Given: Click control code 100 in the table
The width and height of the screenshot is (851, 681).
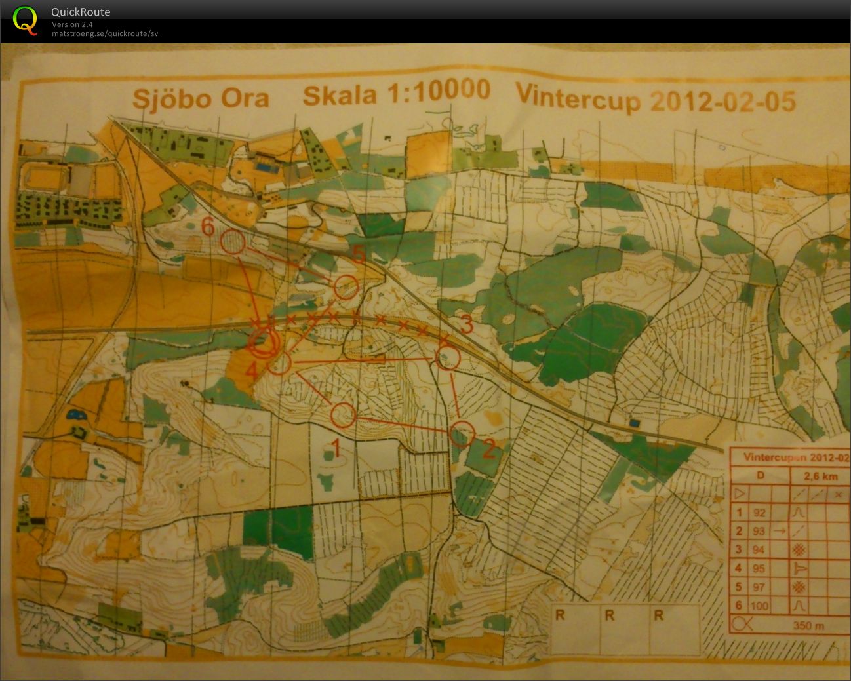Looking at the screenshot, I should pyautogui.click(x=760, y=606).
